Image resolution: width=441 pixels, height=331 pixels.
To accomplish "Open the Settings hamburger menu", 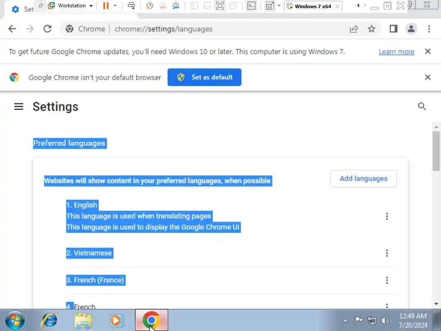I will (19, 107).
